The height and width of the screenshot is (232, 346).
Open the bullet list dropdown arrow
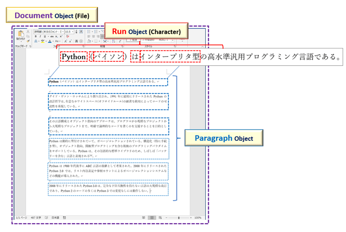(92, 32)
